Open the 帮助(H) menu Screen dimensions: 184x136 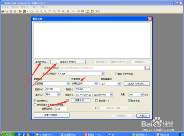point(44,7)
